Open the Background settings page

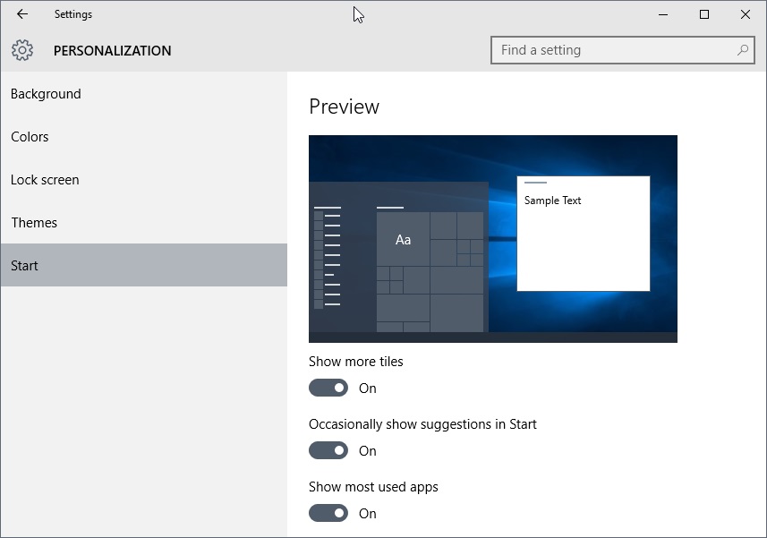pos(144,94)
